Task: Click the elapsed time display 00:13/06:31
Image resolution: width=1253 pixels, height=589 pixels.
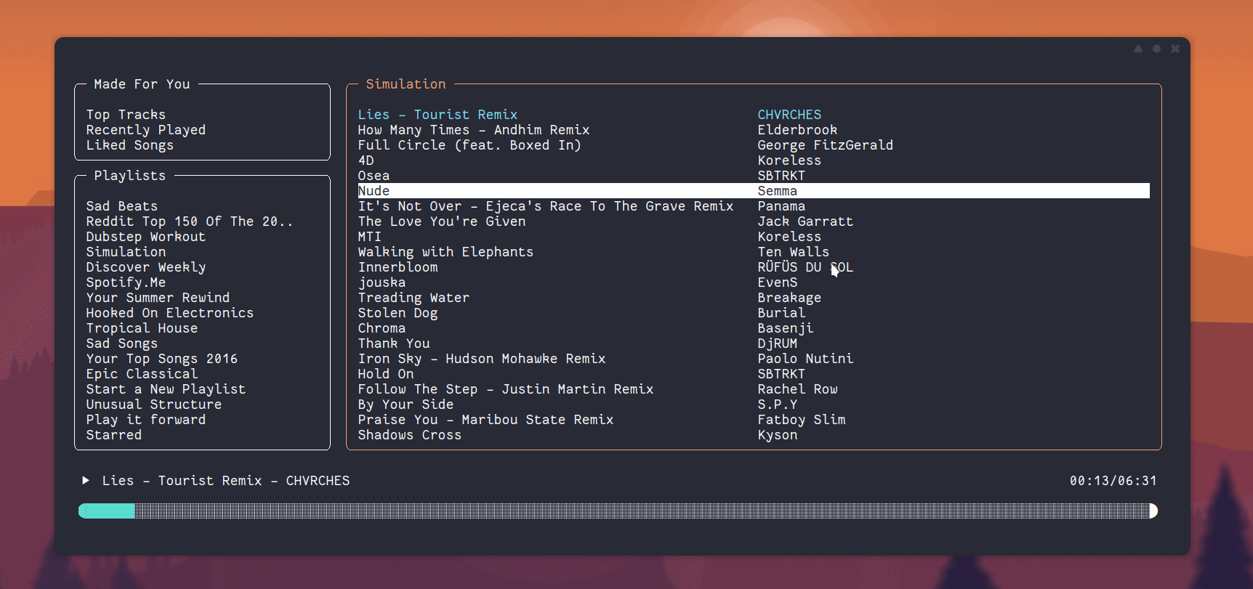Action: [1112, 481]
